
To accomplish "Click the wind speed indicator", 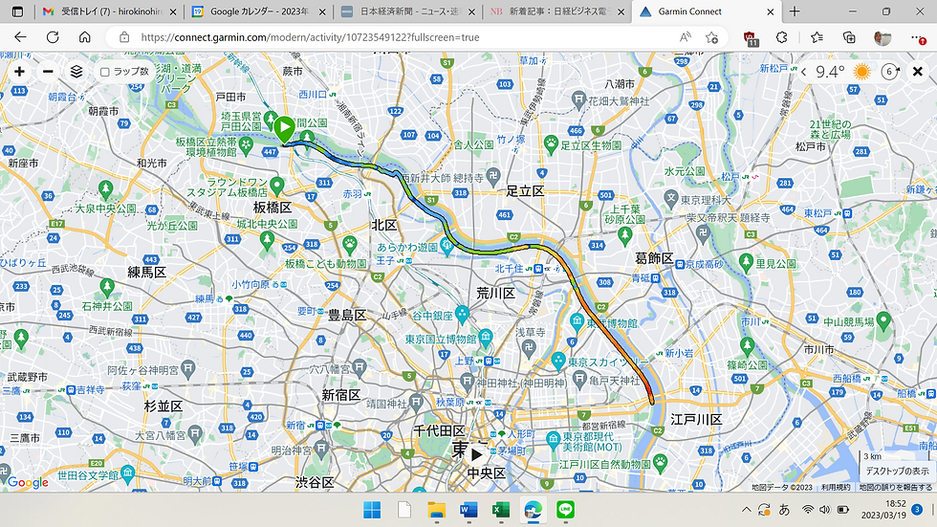I will click(x=890, y=72).
